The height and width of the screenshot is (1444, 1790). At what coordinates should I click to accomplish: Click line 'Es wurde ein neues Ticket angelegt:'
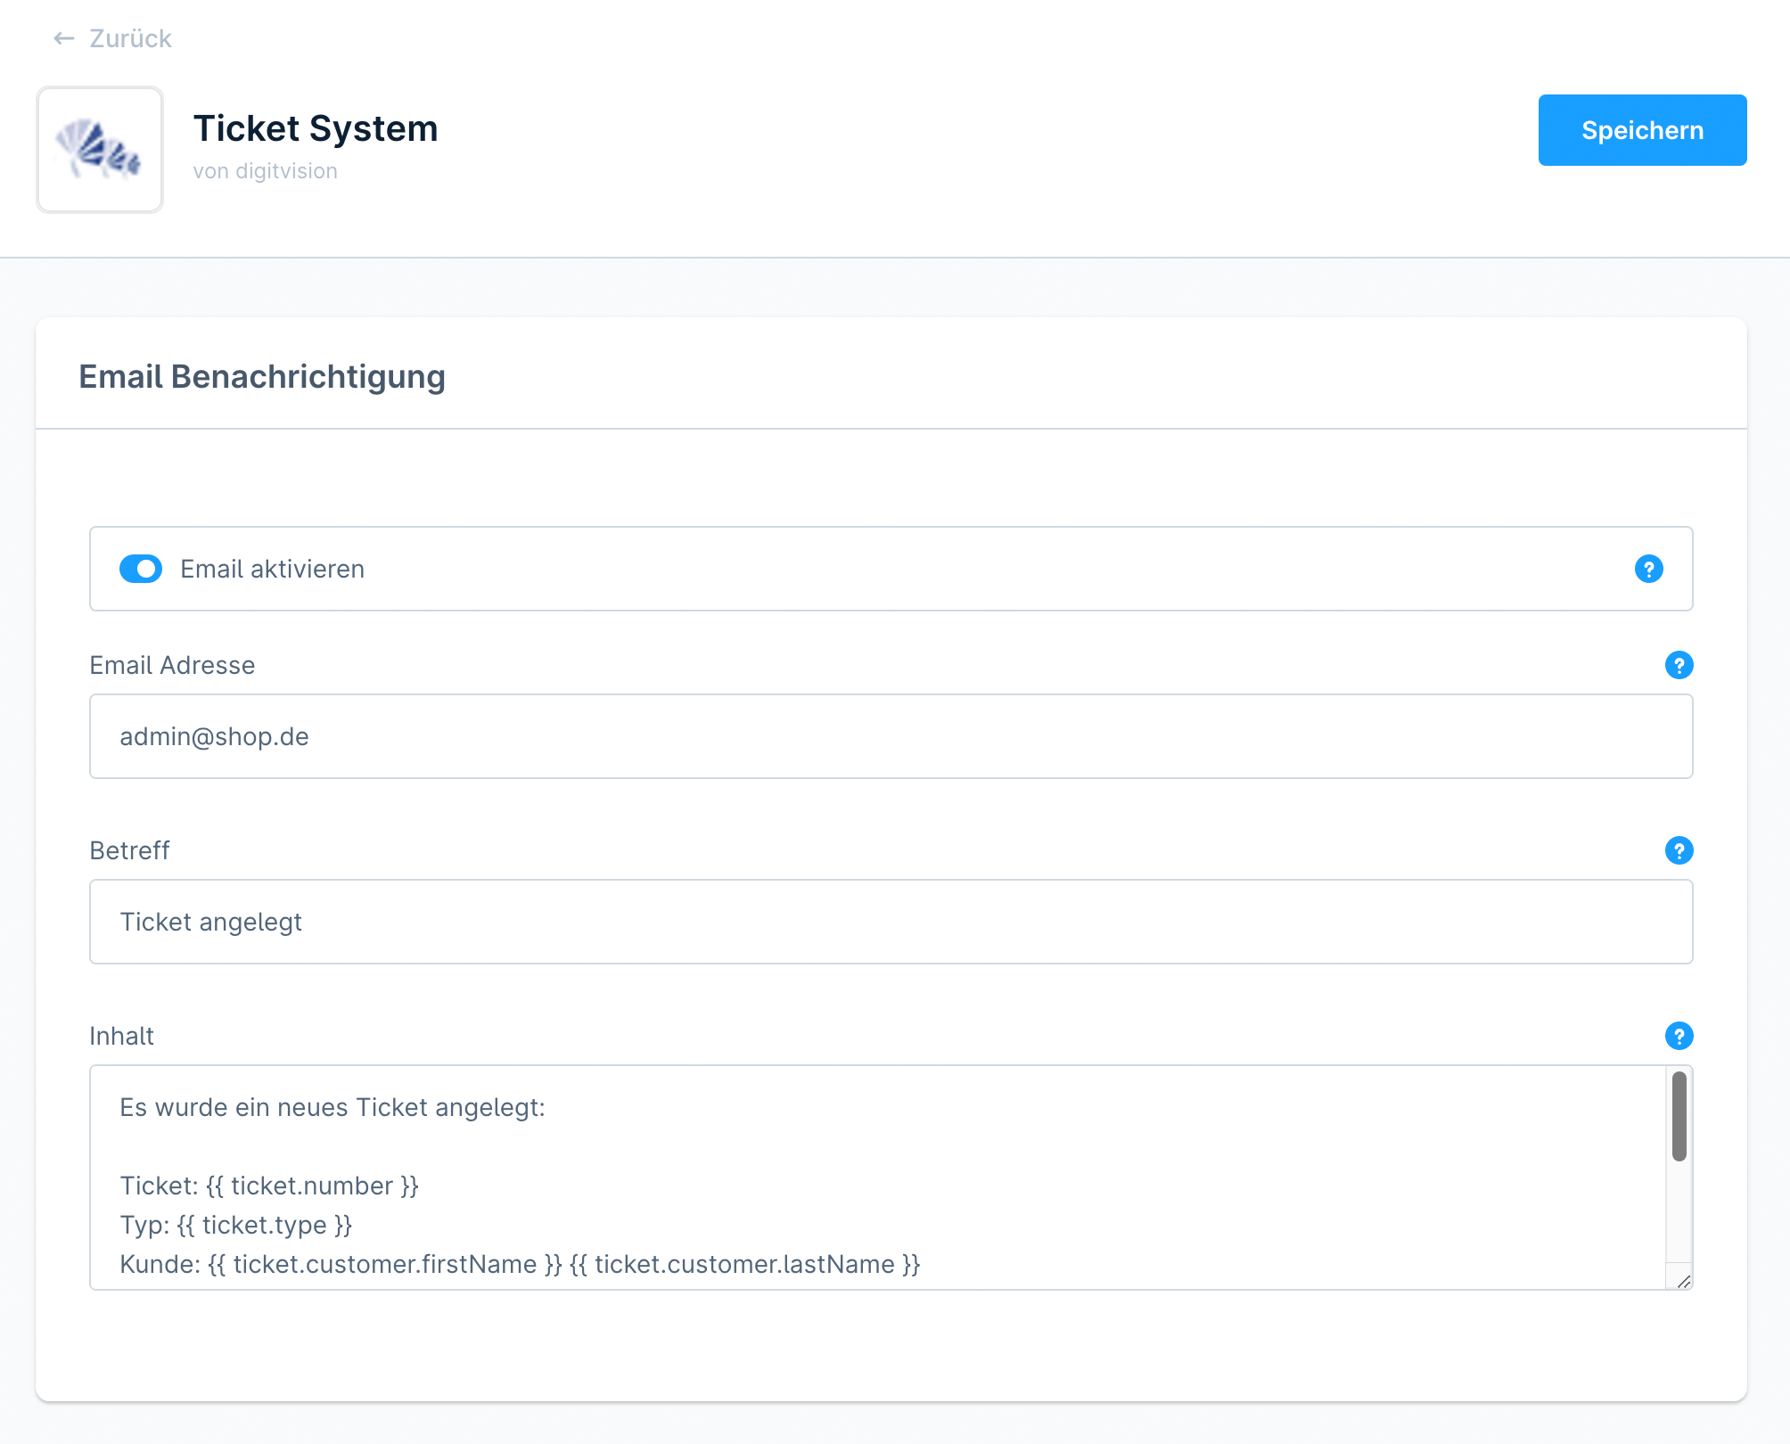tap(333, 1107)
